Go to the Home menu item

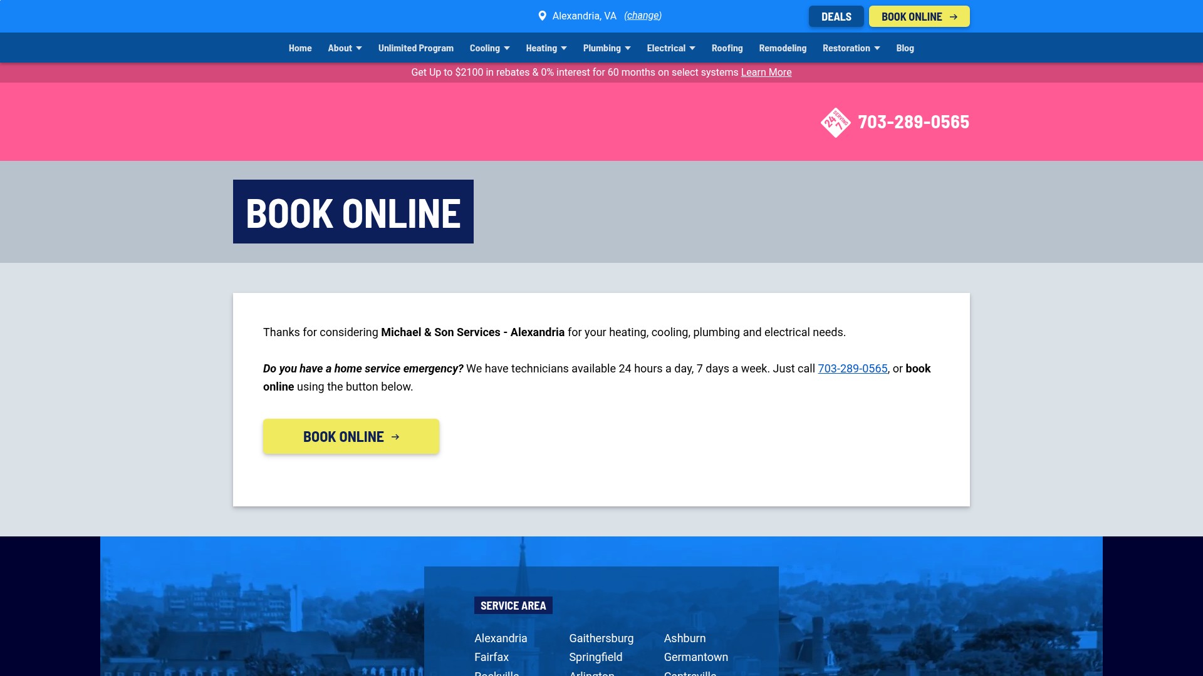[300, 48]
